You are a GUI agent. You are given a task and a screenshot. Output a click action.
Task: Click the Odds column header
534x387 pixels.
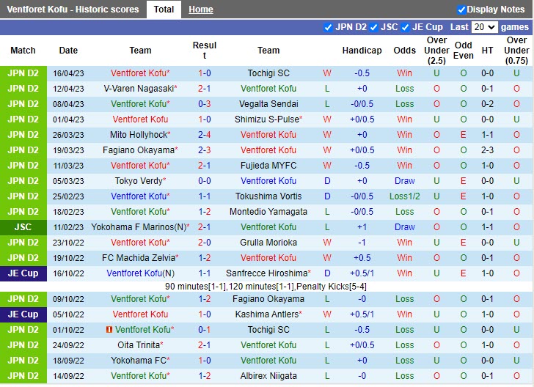(405, 51)
